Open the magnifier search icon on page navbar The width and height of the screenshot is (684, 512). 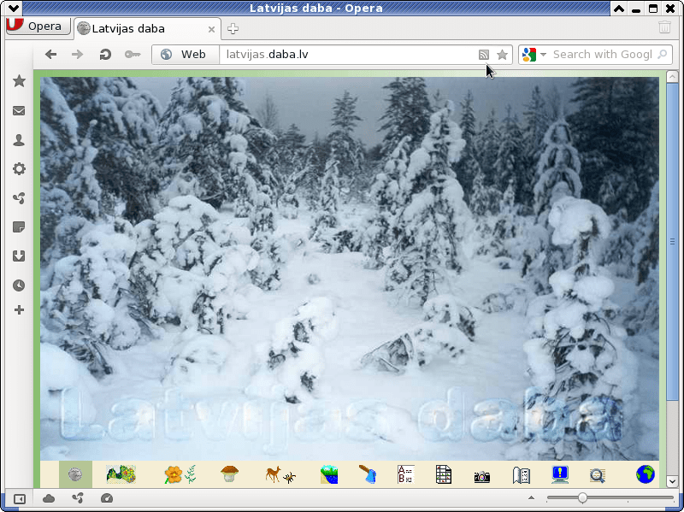click(x=597, y=475)
